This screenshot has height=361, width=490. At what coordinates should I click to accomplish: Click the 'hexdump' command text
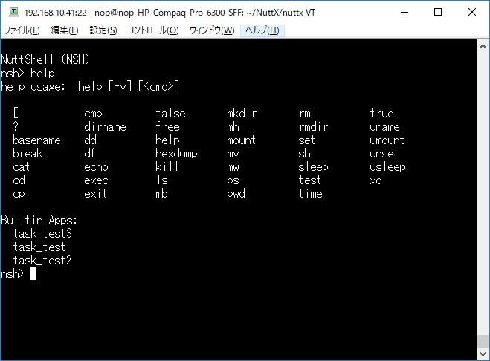click(x=176, y=154)
